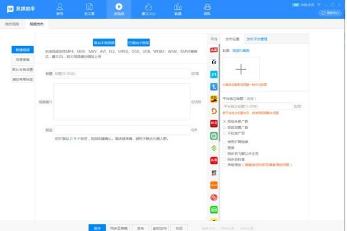This screenshot has height=231, width=347.
Task: Click the 视频中截取 link
Action: (241, 50)
